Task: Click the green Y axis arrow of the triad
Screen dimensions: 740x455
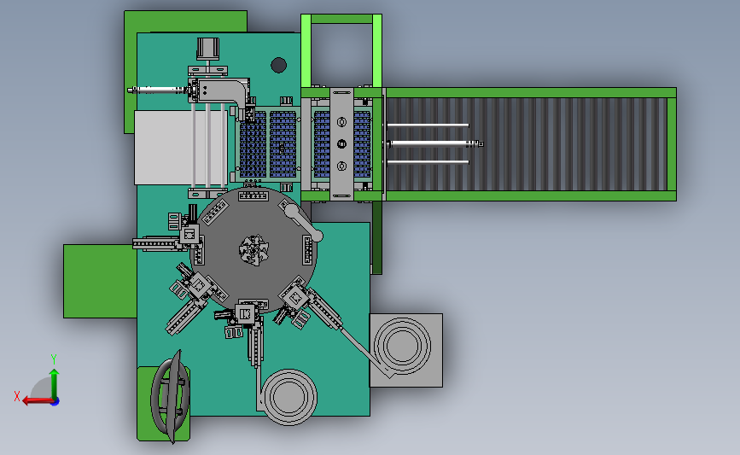Action: (x=55, y=384)
